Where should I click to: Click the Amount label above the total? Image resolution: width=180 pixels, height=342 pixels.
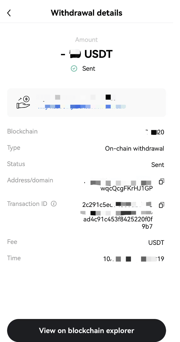86,40
